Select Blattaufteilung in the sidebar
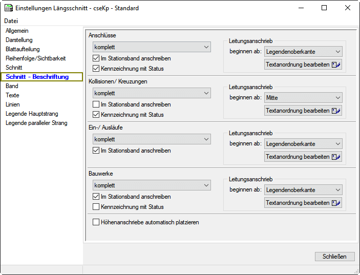This screenshot has width=360, height=275. (23, 49)
